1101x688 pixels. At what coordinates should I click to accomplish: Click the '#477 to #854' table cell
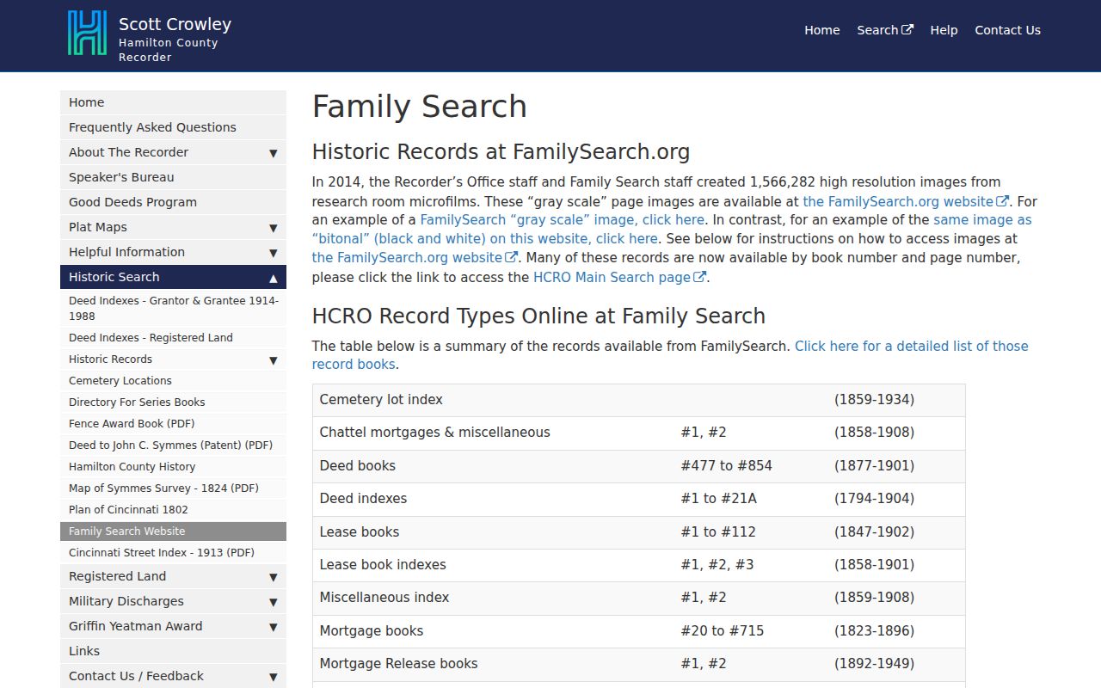pos(750,466)
